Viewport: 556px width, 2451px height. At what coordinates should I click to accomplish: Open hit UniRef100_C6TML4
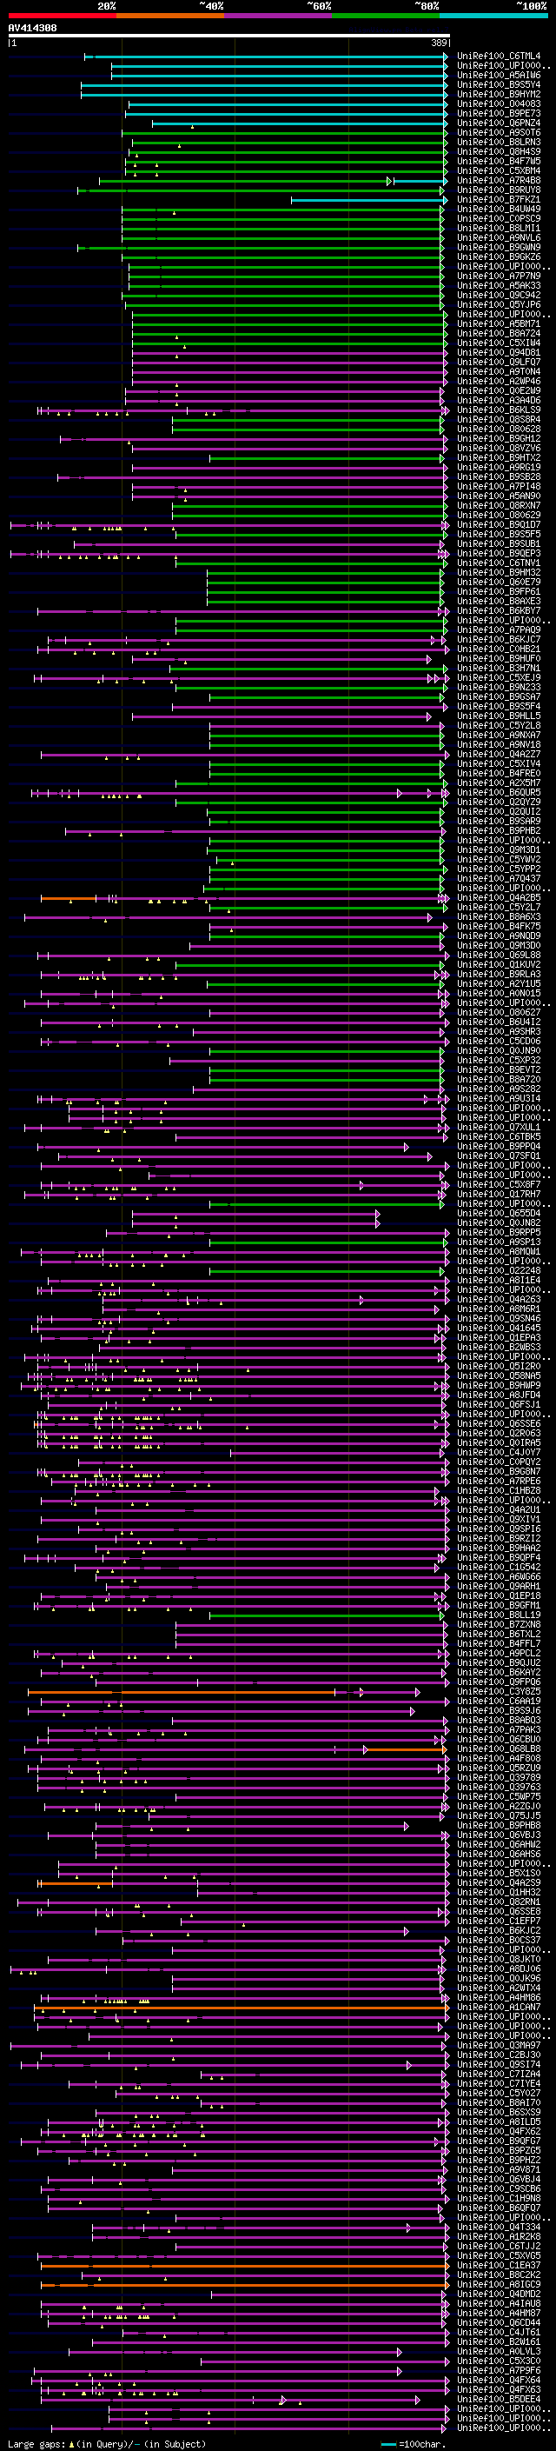click(498, 57)
